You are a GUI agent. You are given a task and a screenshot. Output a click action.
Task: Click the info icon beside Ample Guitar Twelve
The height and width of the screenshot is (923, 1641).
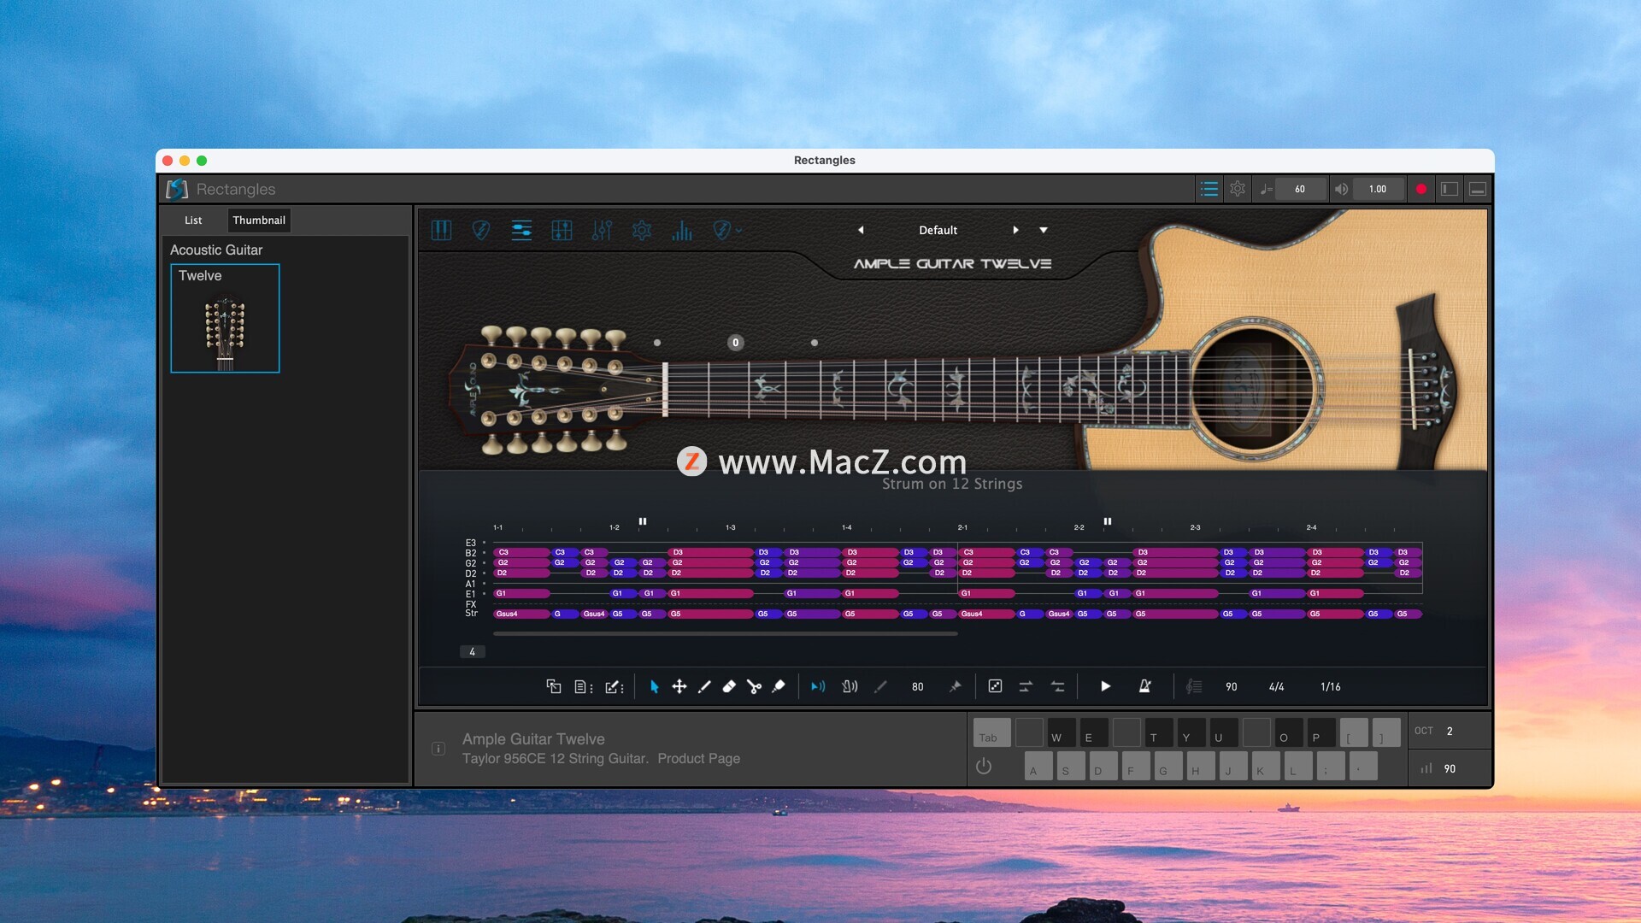click(438, 749)
